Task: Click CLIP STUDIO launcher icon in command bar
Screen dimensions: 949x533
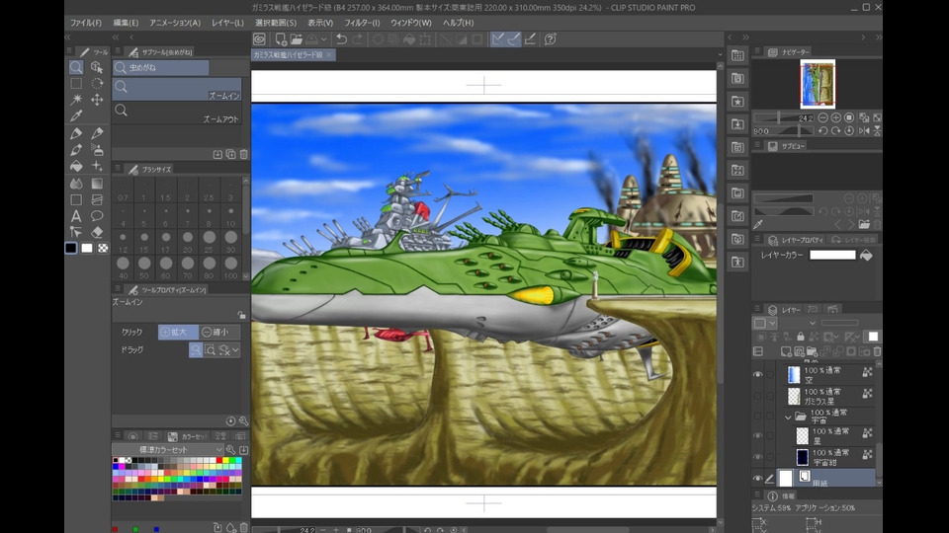Action: tap(260, 39)
